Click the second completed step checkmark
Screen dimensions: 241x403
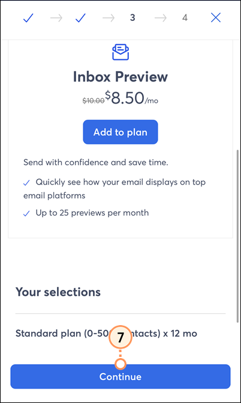pyautogui.click(x=80, y=18)
